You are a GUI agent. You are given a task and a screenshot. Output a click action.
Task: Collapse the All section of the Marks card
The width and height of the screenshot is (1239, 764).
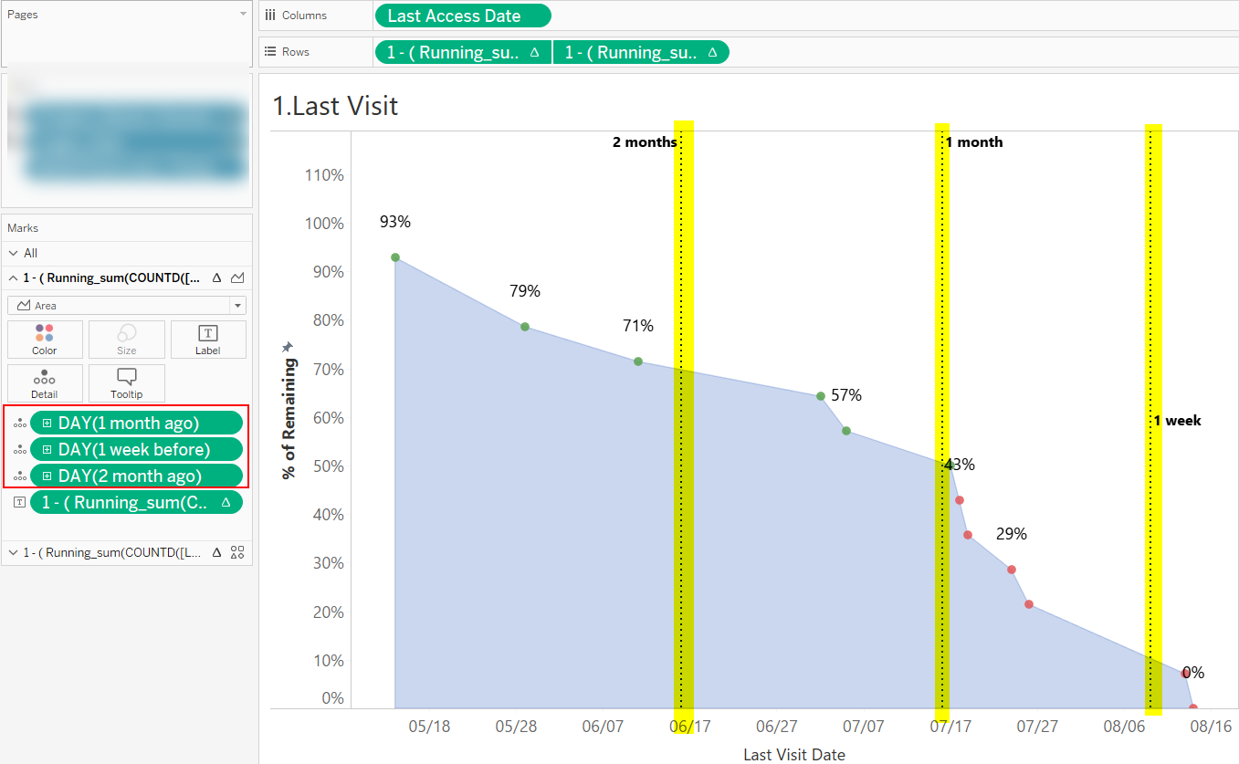[13, 252]
